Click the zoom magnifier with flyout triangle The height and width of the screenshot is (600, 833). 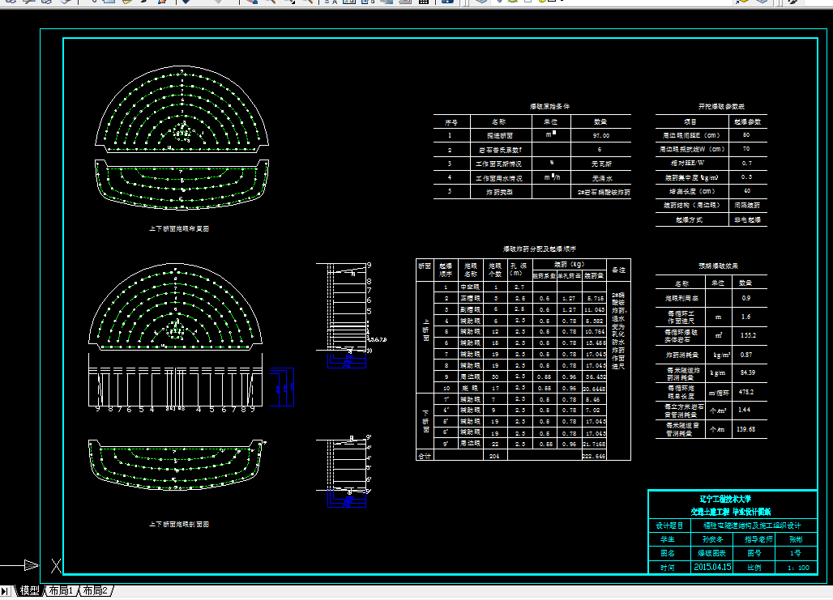tap(290, 2)
